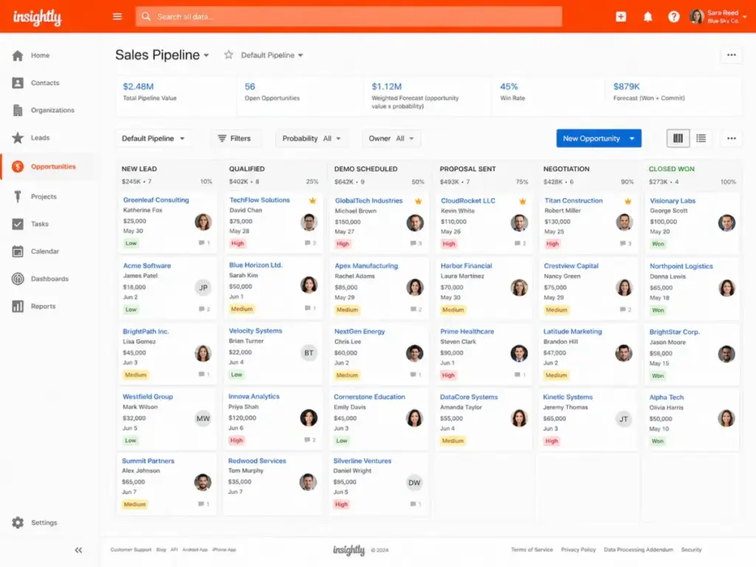Click the search magnifier icon
The width and height of the screenshot is (756, 567).
click(x=146, y=16)
